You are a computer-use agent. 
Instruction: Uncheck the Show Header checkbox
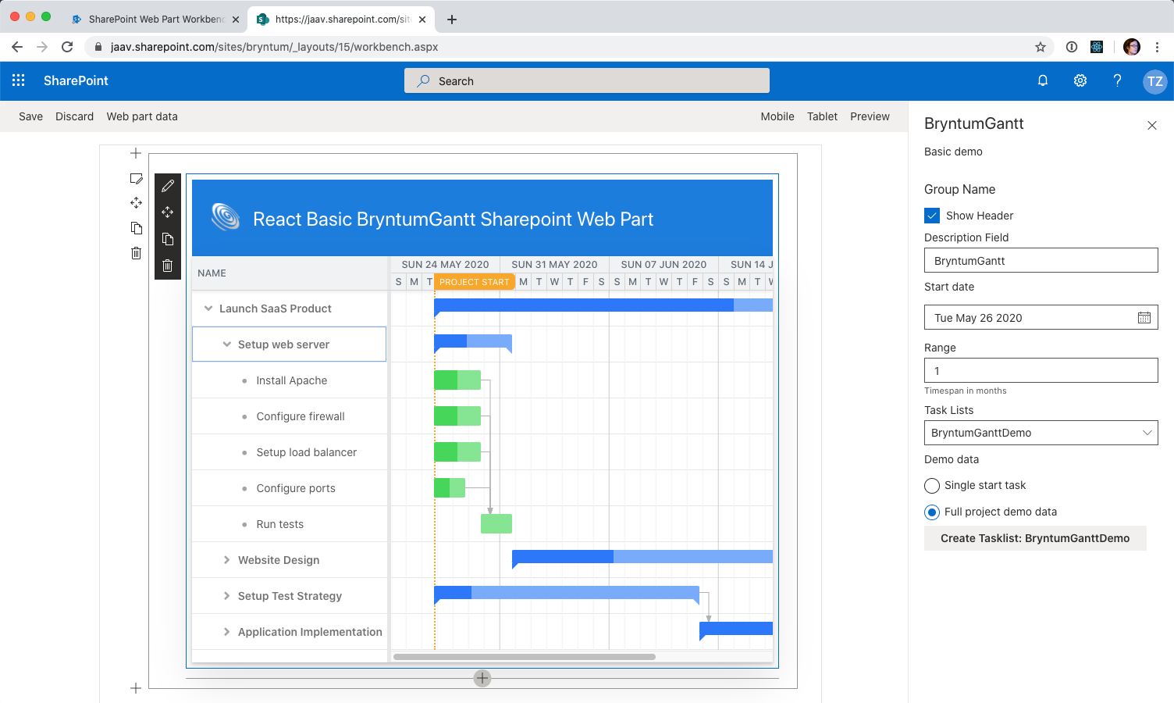click(932, 216)
